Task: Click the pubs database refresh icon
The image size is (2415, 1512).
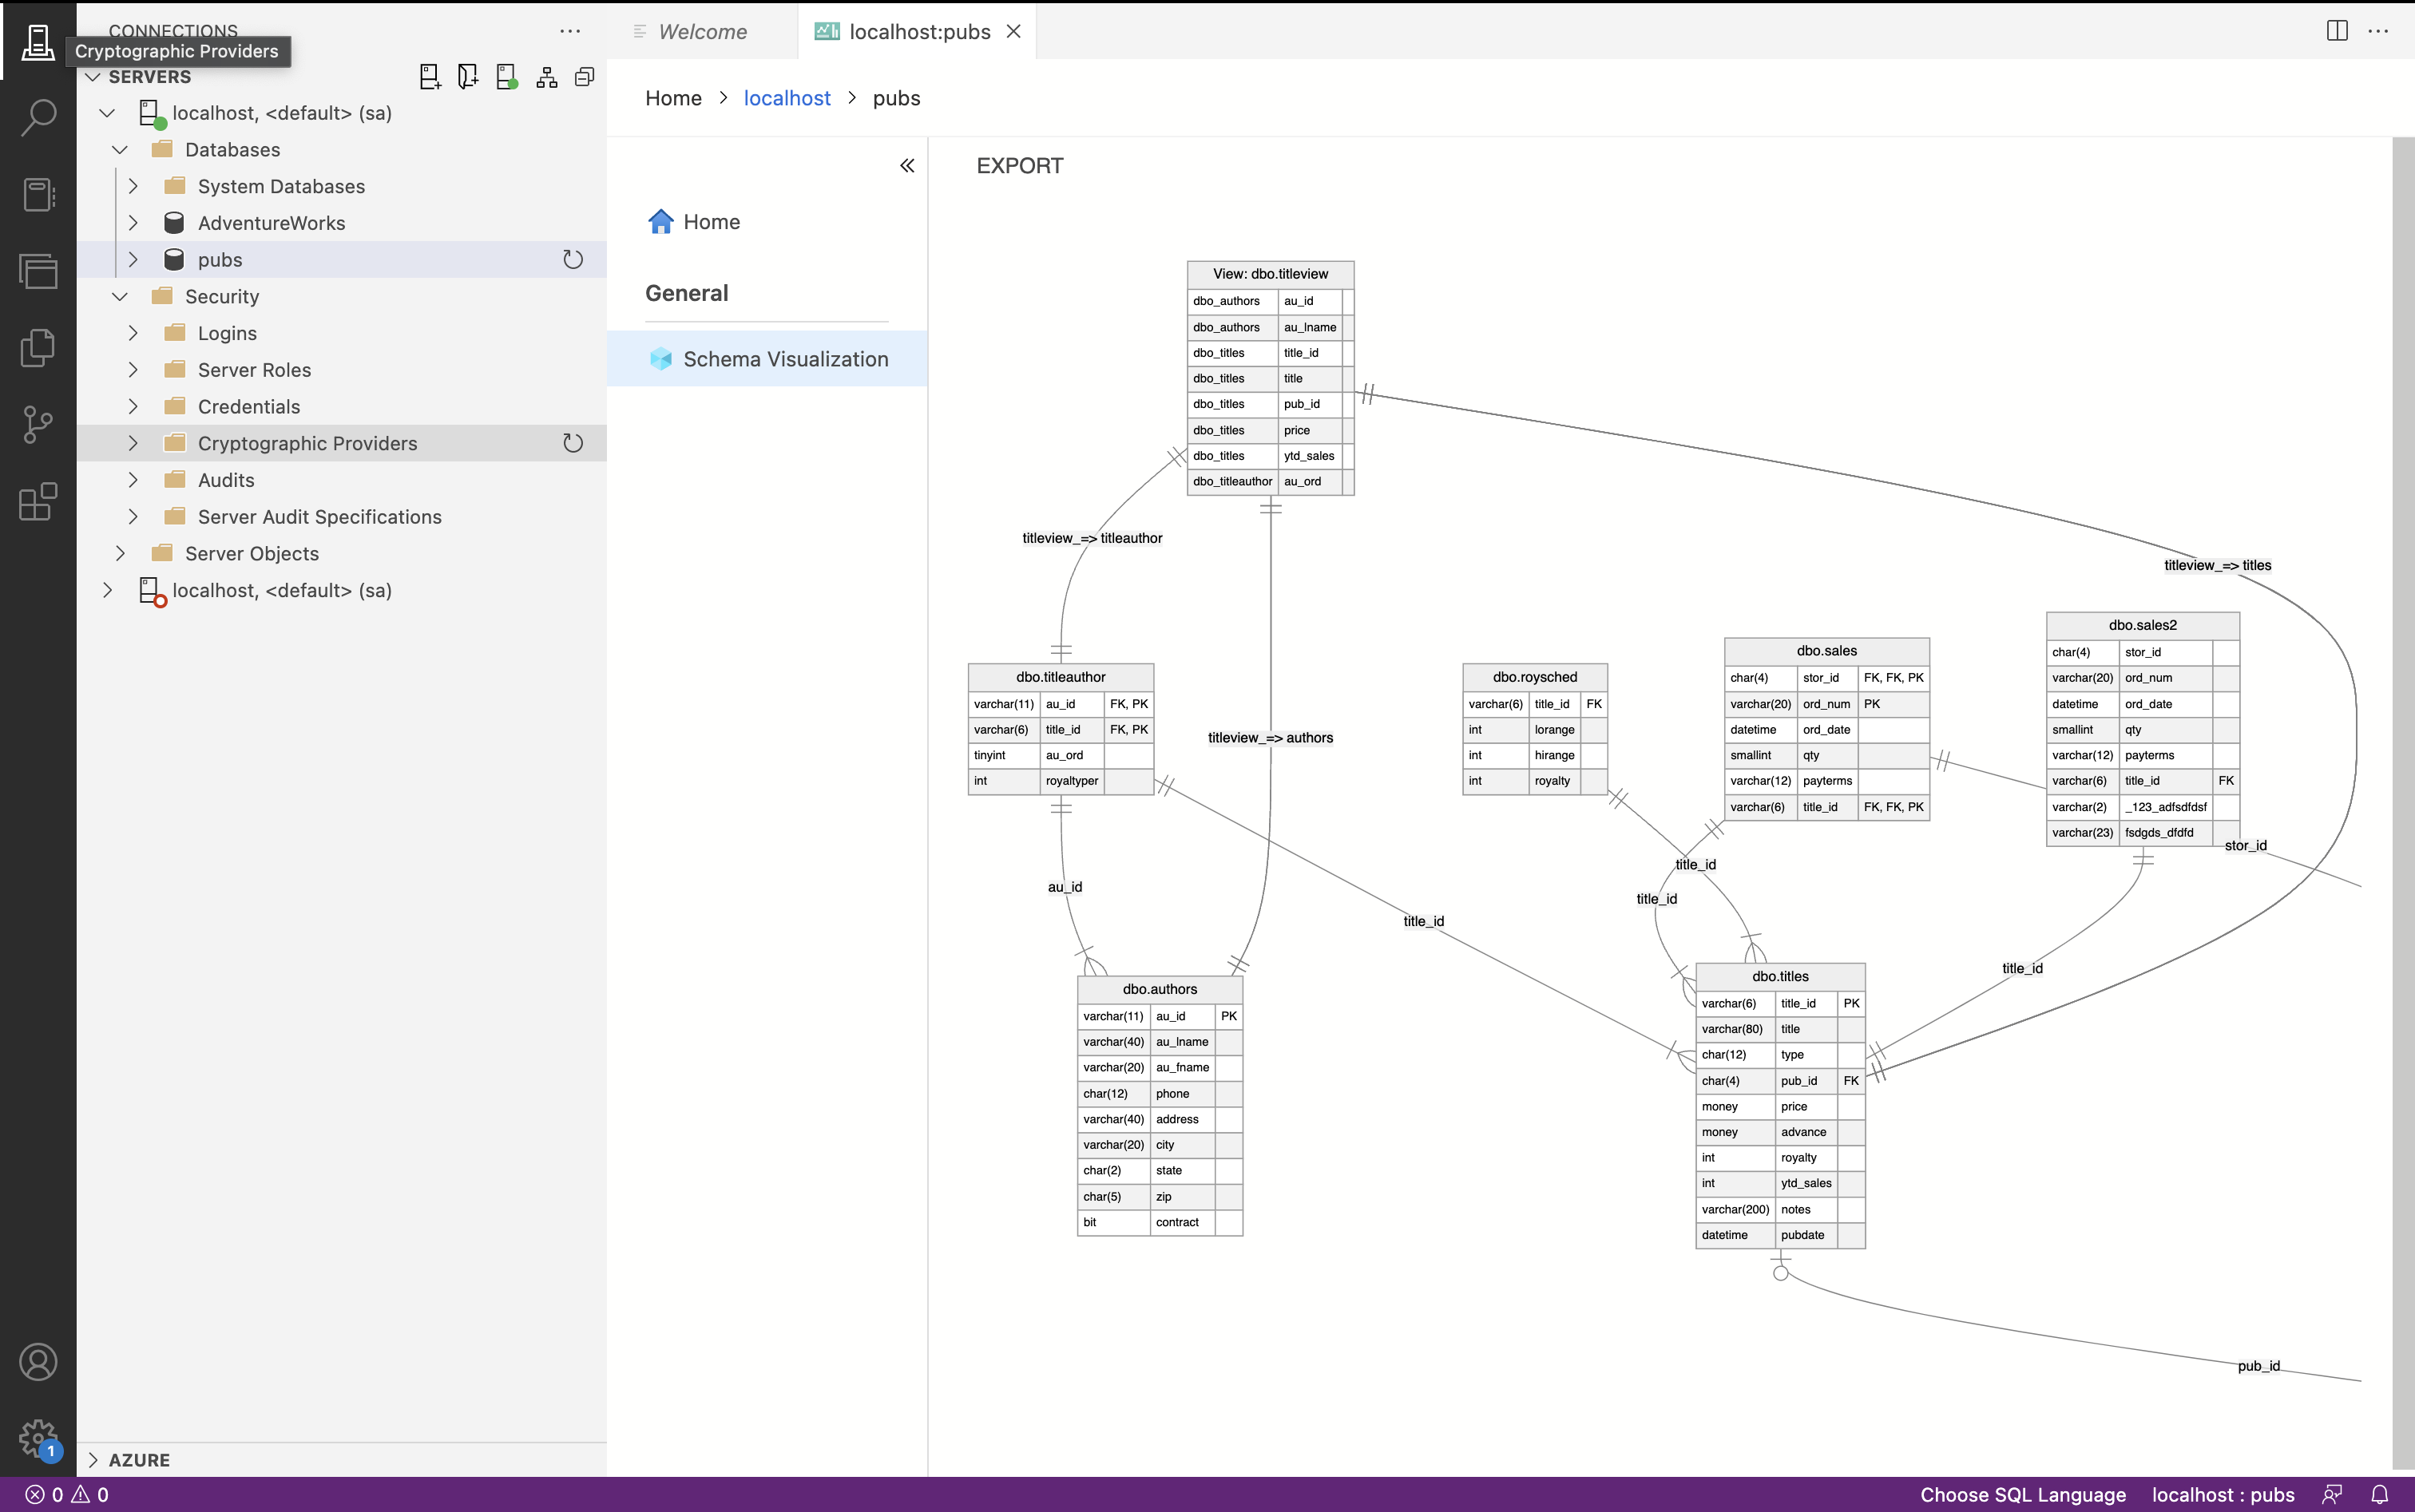Action: (572, 259)
